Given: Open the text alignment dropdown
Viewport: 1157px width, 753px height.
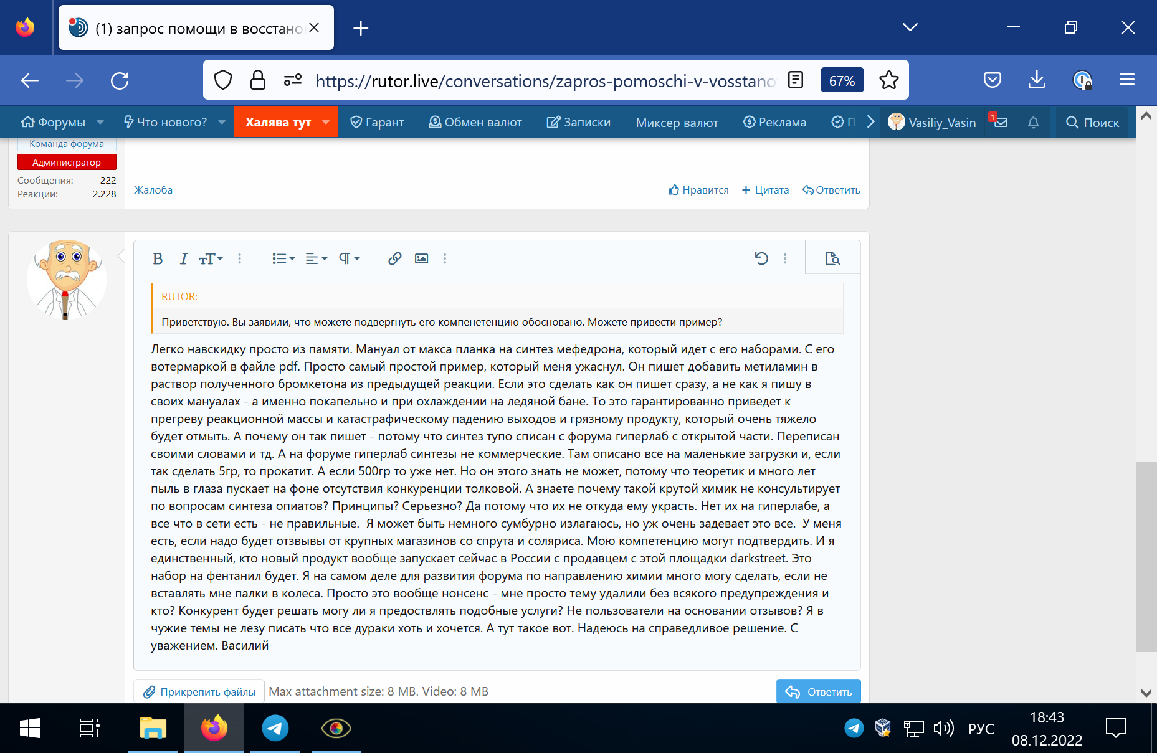Looking at the screenshot, I should [x=317, y=258].
